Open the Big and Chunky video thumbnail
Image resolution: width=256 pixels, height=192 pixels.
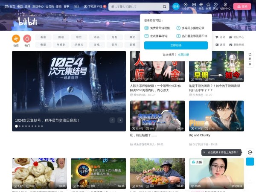point(216,116)
